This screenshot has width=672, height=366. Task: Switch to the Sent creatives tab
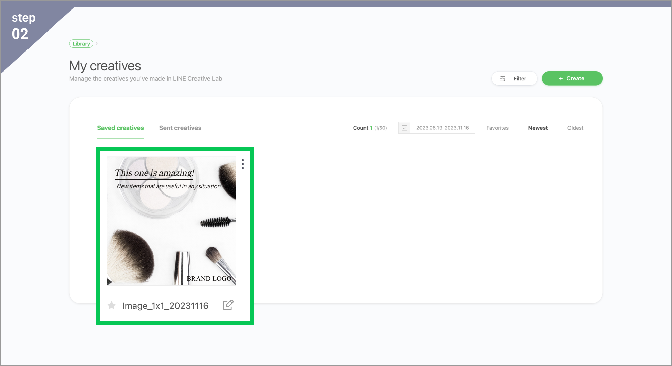click(x=180, y=128)
